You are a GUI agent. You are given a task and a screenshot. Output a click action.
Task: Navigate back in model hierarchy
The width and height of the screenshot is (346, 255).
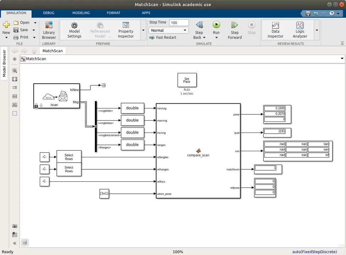(x=15, y=51)
